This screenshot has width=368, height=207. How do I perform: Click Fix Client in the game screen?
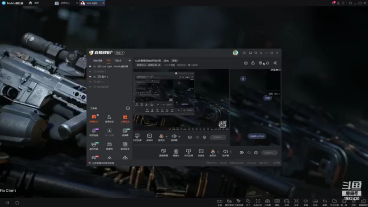[x=8, y=190]
